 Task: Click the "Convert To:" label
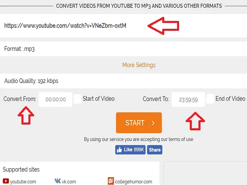(156, 99)
